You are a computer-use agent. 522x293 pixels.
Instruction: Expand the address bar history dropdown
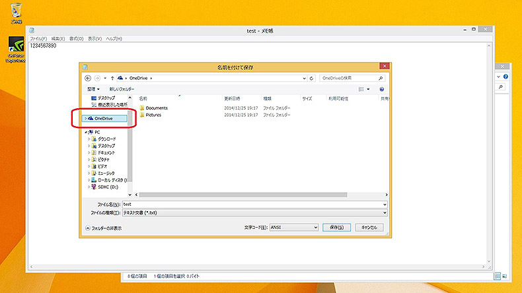coord(304,78)
